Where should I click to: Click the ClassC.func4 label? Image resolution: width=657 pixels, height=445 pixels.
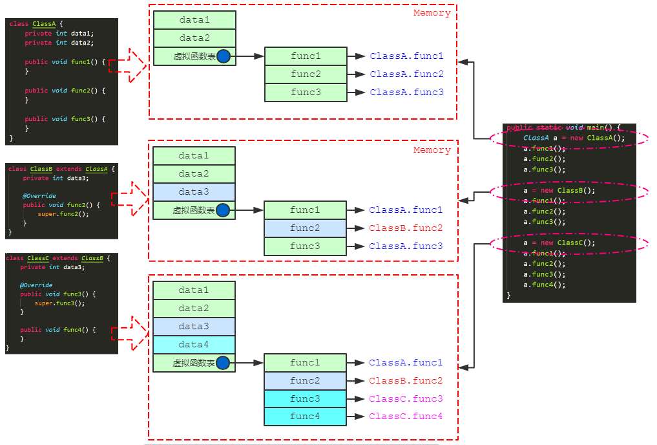406,417
